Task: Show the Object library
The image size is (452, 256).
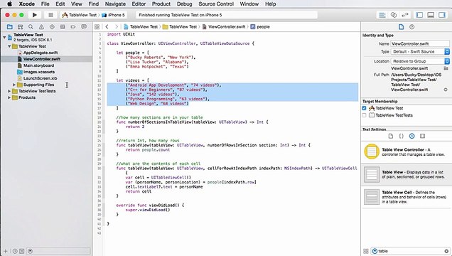Action: coord(412,136)
